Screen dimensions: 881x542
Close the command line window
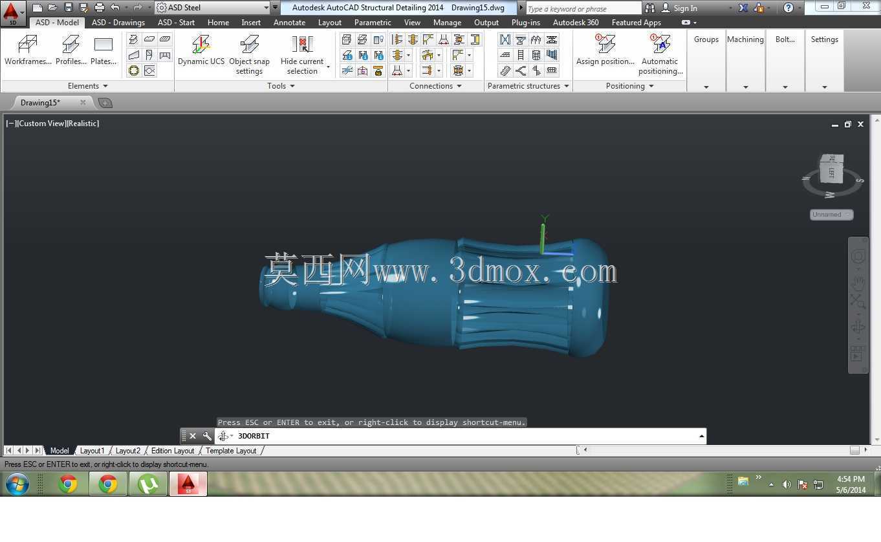tap(193, 436)
